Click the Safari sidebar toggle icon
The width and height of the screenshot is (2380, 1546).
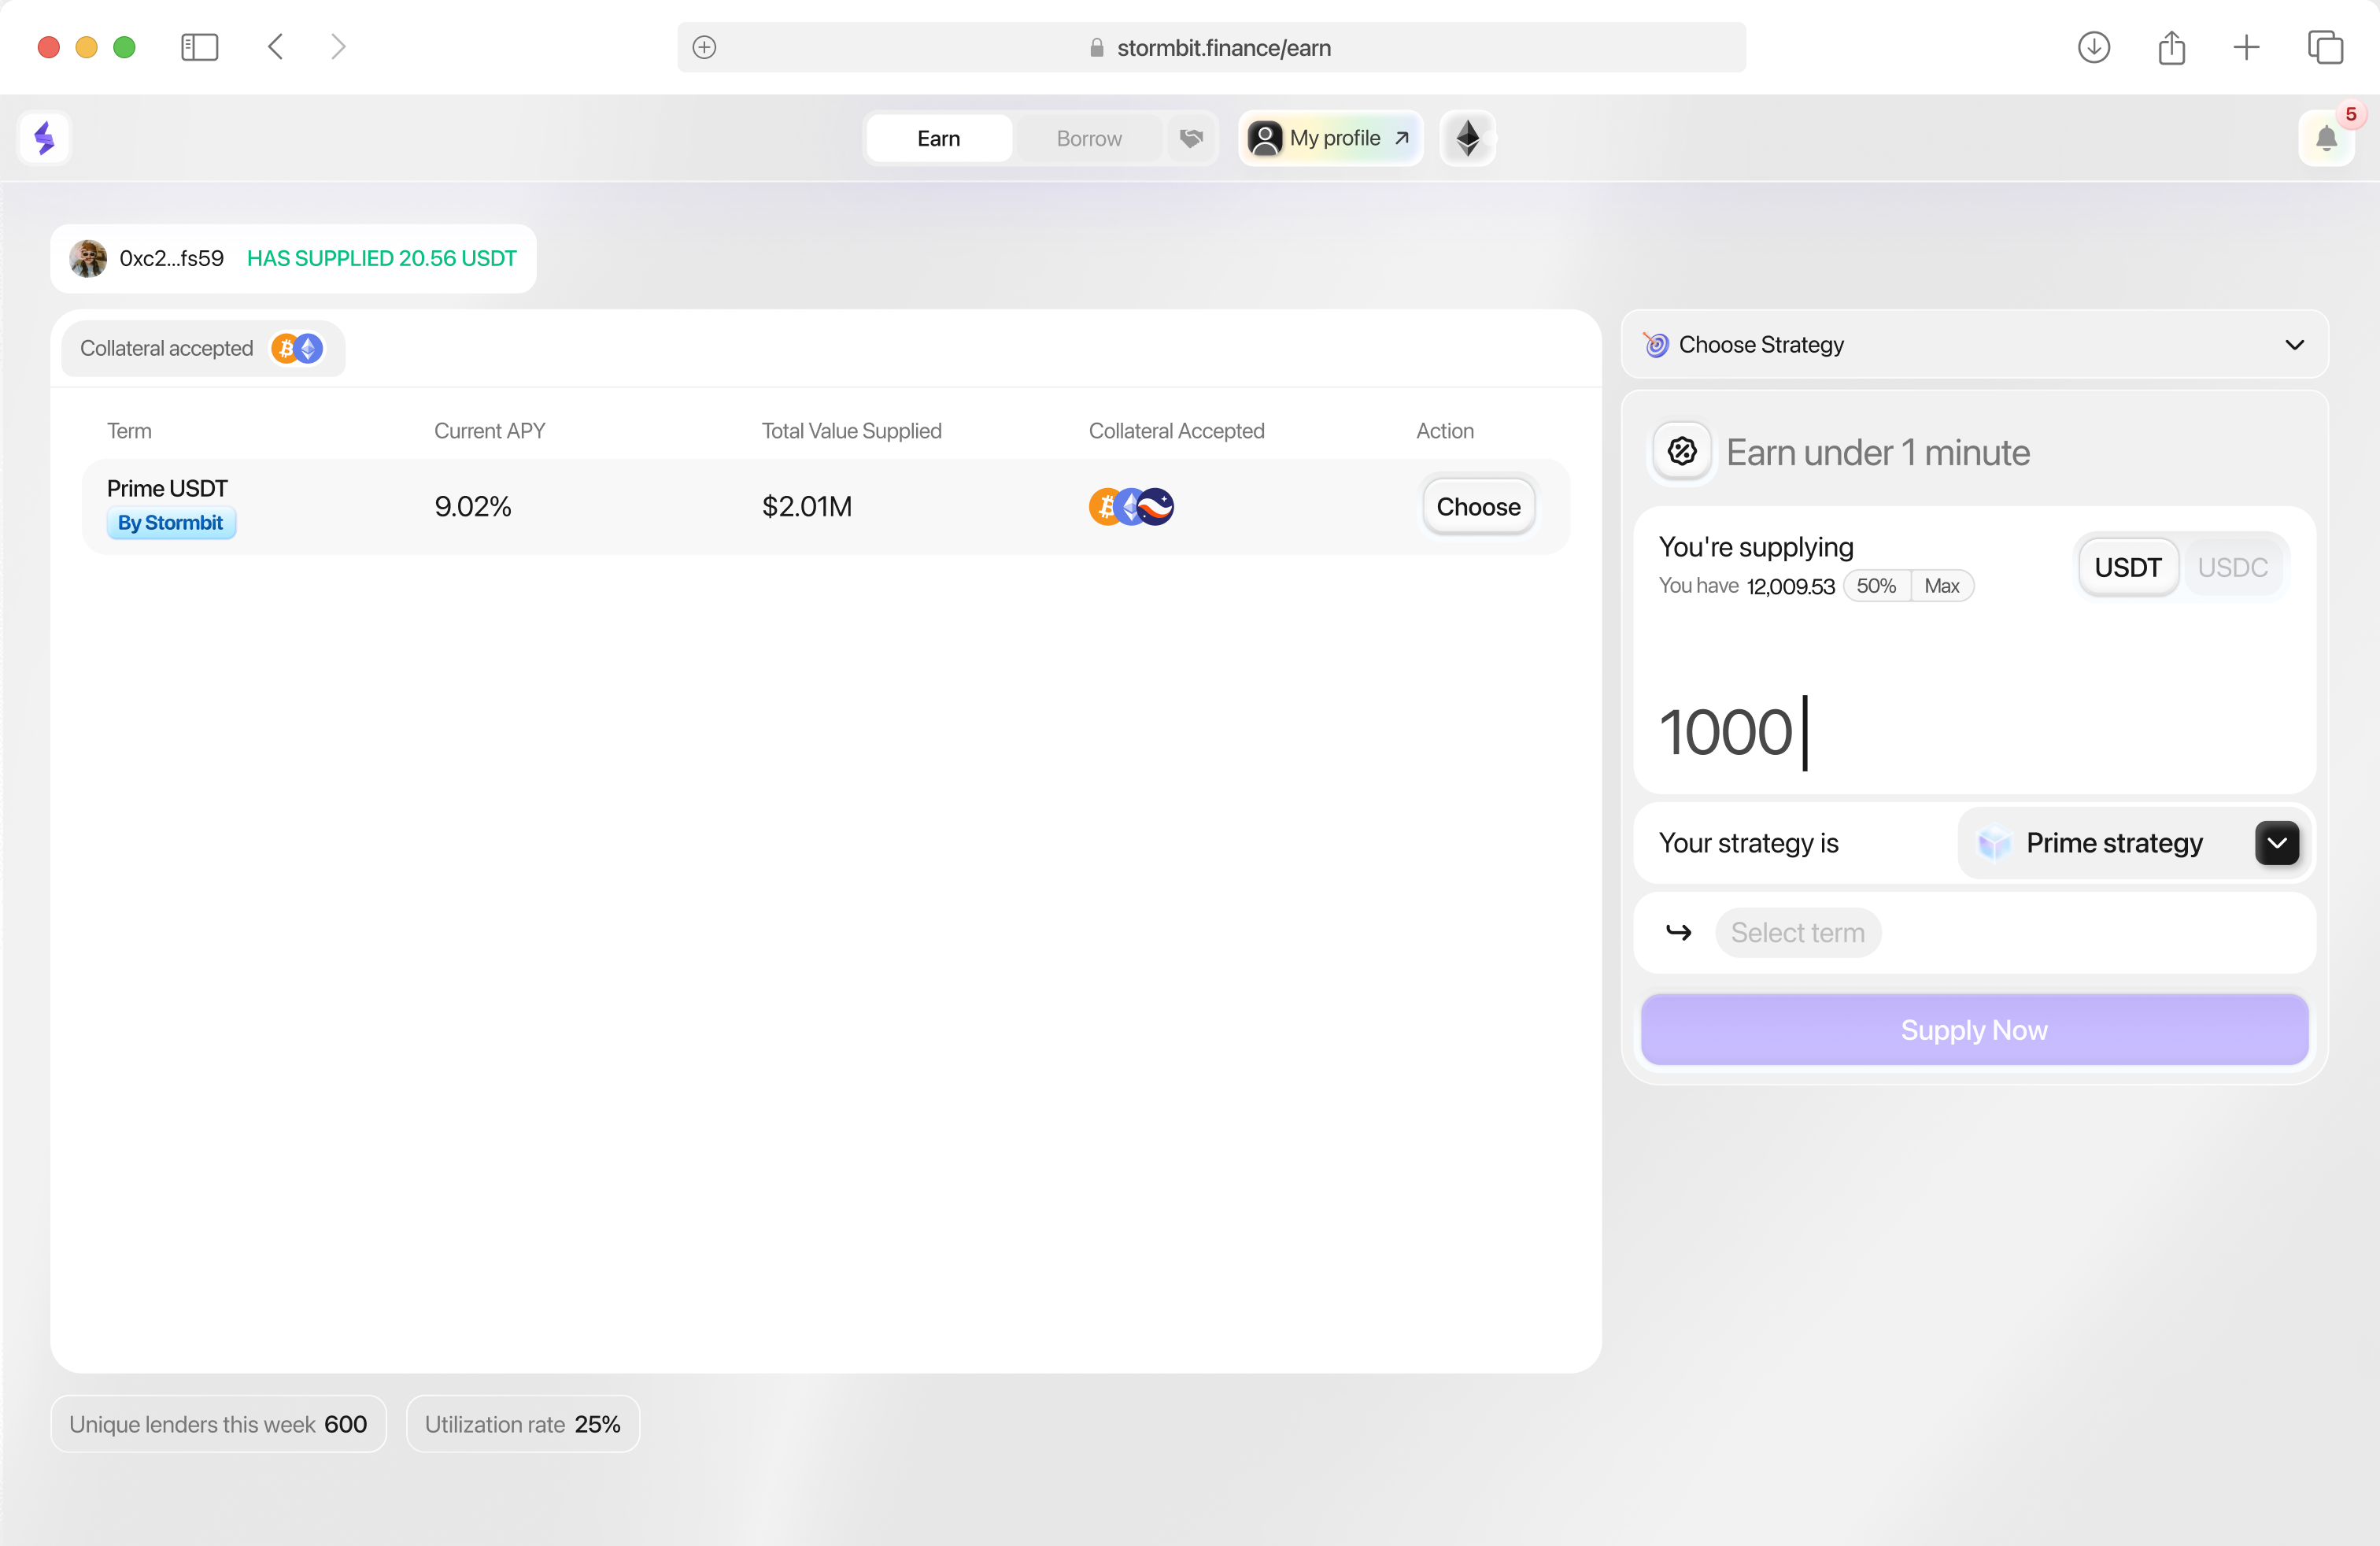(x=199, y=47)
